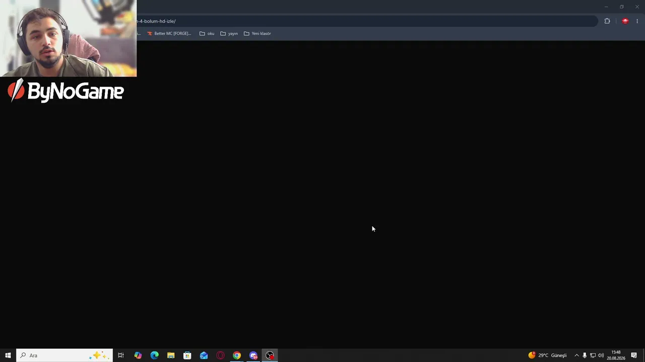The width and height of the screenshot is (645, 362).
Task: Open the Chrome extensions puzzle icon
Action: click(x=607, y=21)
